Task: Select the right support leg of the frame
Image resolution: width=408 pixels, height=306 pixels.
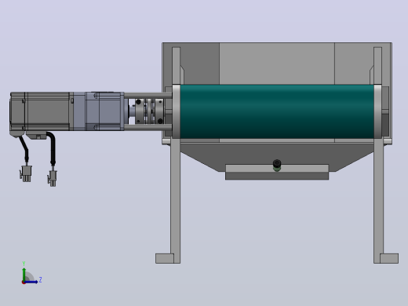Action: tap(378, 200)
